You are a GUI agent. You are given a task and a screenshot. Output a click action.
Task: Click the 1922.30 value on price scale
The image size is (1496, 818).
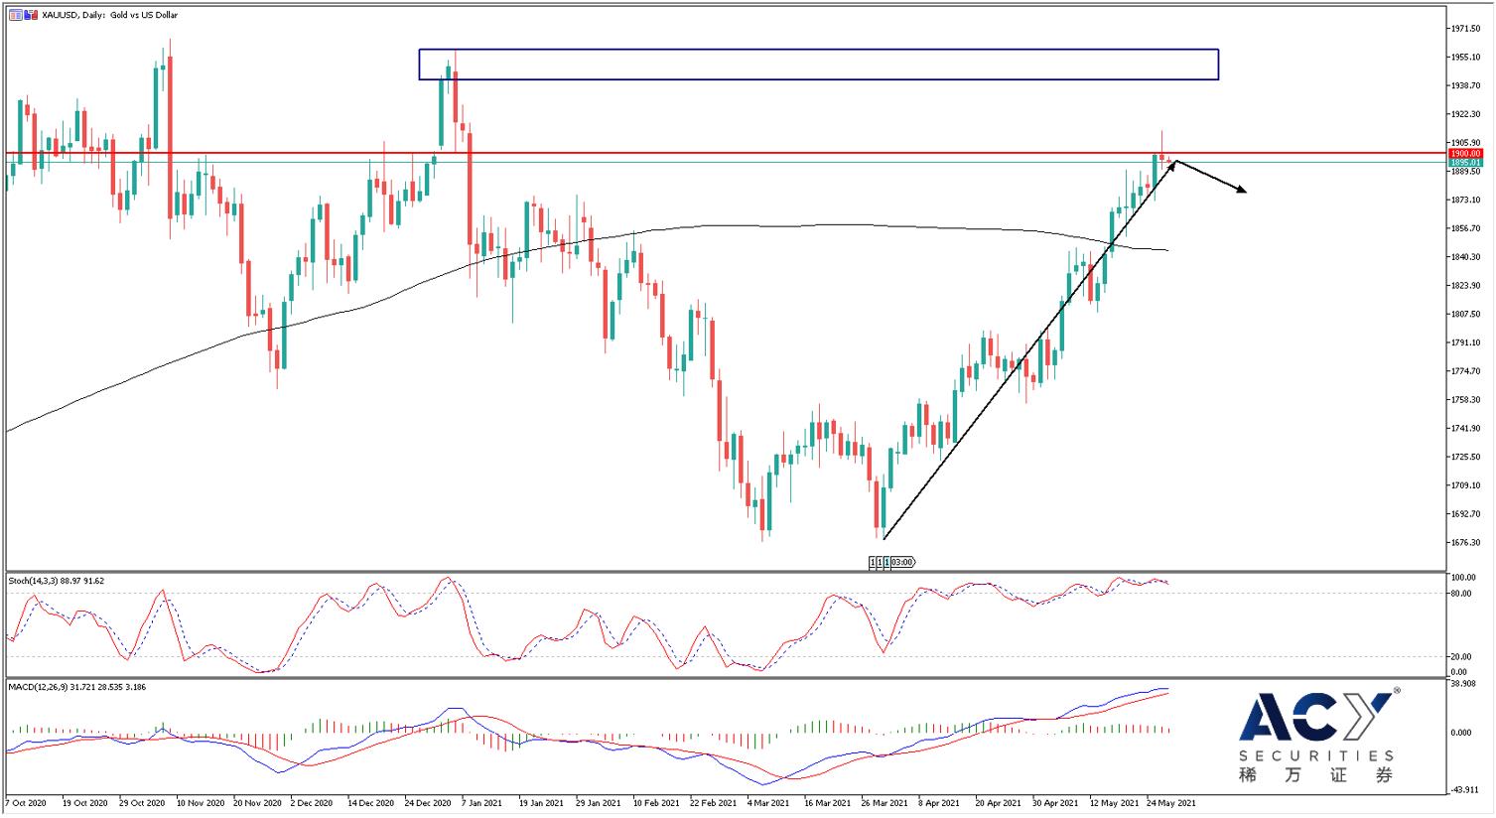1467,114
